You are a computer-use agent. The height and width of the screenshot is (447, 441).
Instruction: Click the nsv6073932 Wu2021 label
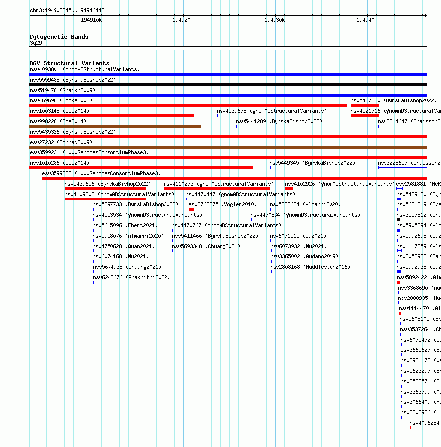tap(299, 247)
